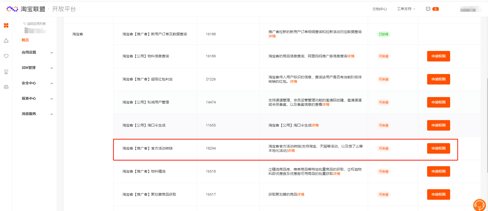The image size is (488, 211).
Task: Select text 淘宝客【推广者】新用户订单及数据查询
Action: click(x=155, y=34)
